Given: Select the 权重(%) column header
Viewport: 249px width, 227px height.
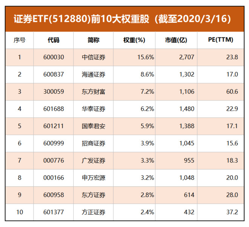Looking at the screenshot, I should click(x=134, y=40).
